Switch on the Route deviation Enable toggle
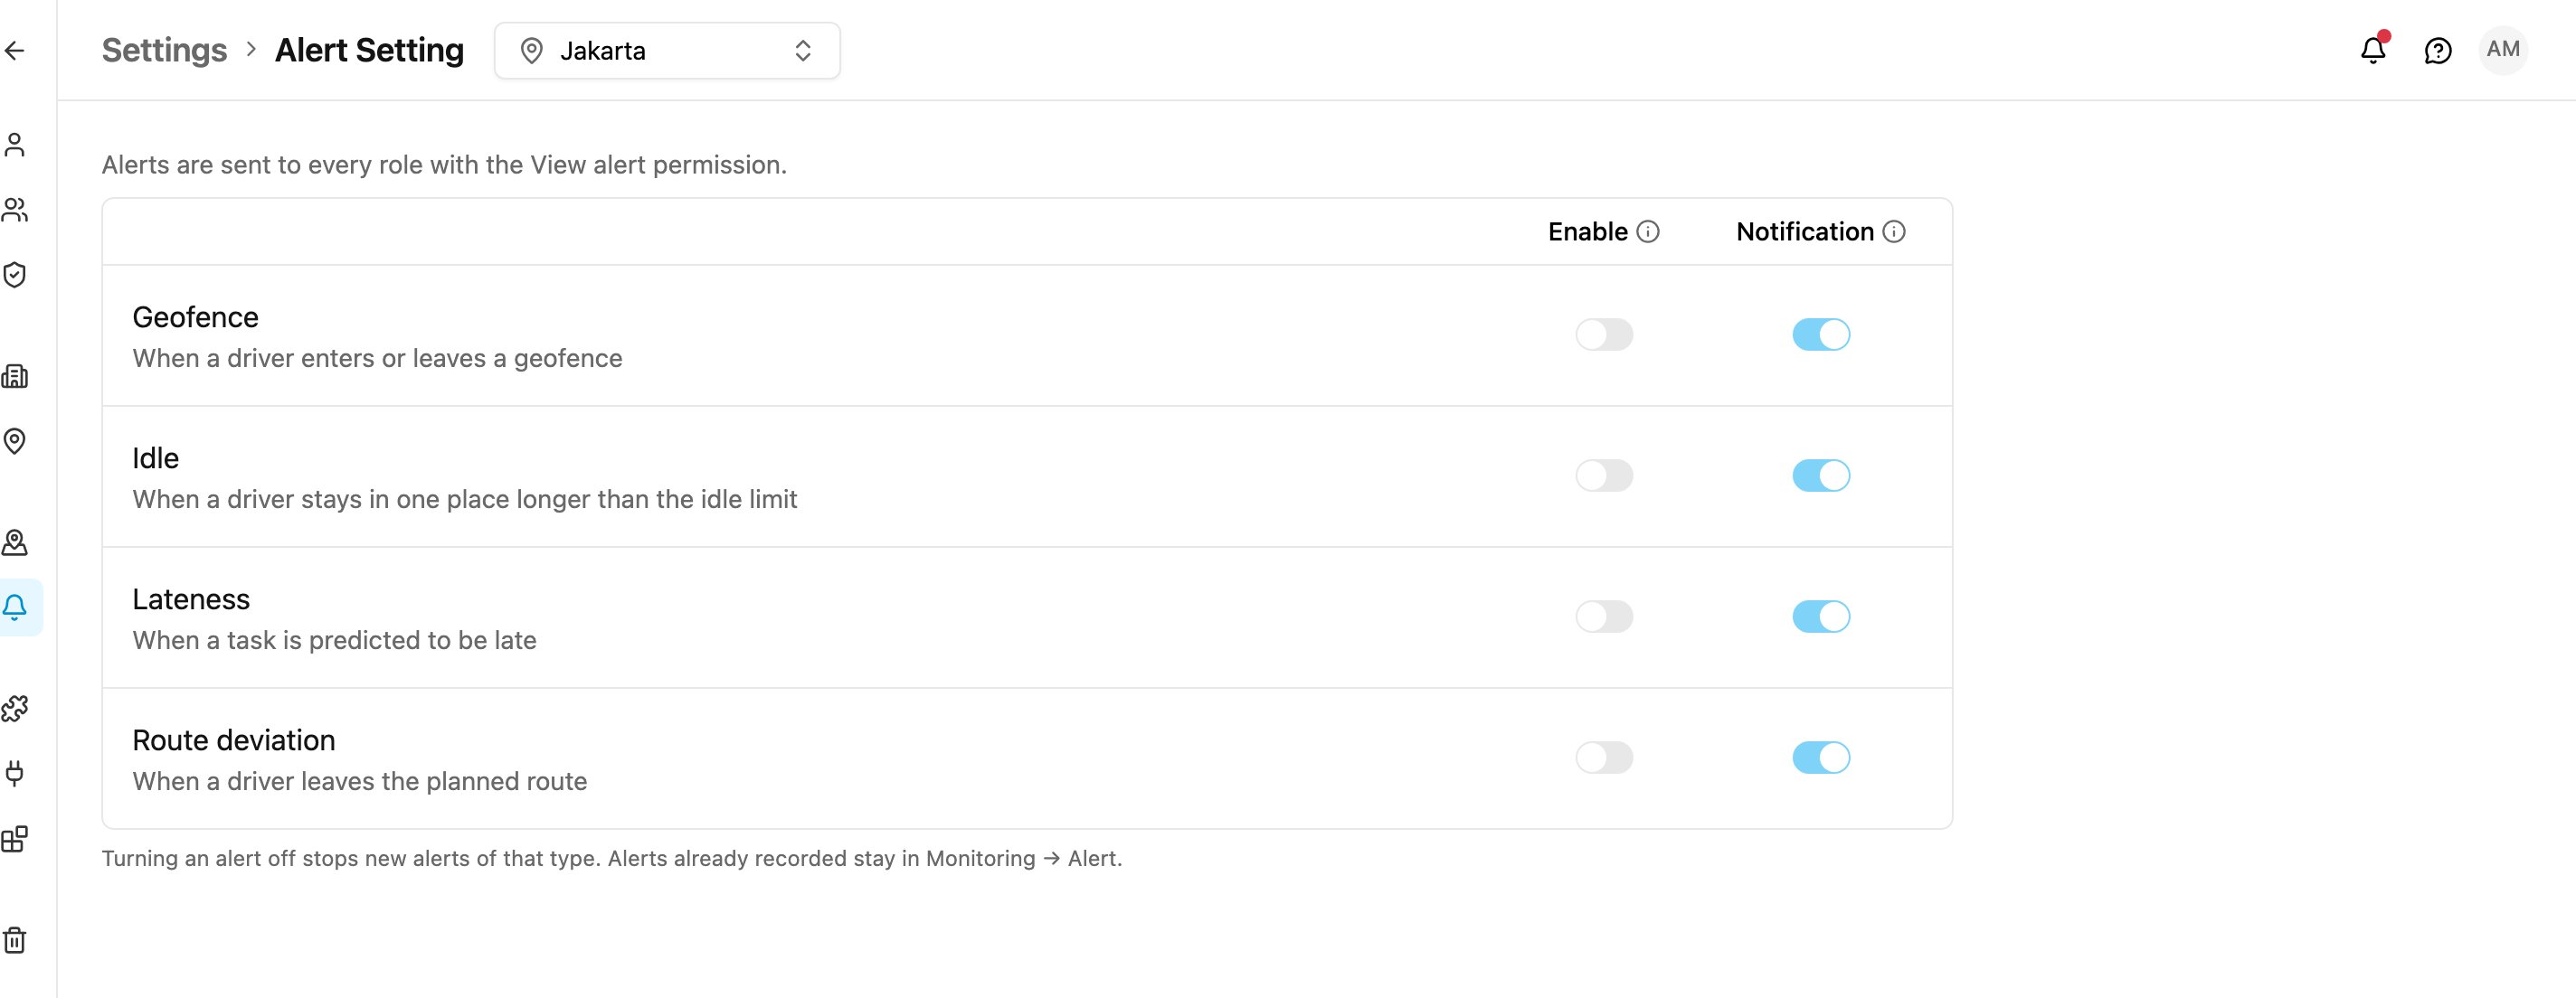 point(1604,758)
